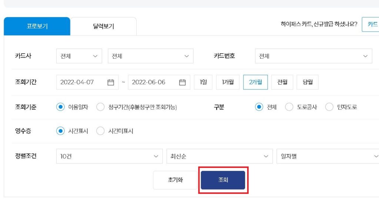Viewport: 379px width, 203px height.
Task: Click the 조회 search button
Action: pyautogui.click(x=223, y=180)
